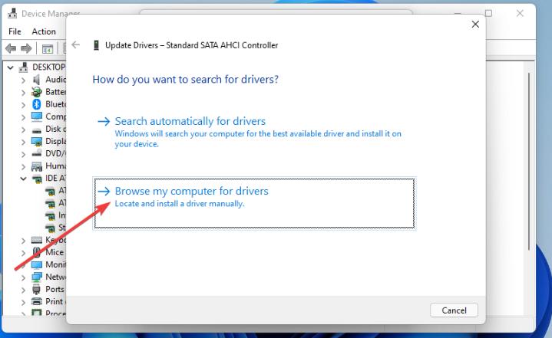
Task: Open the Action menu
Action: pyautogui.click(x=44, y=31)
